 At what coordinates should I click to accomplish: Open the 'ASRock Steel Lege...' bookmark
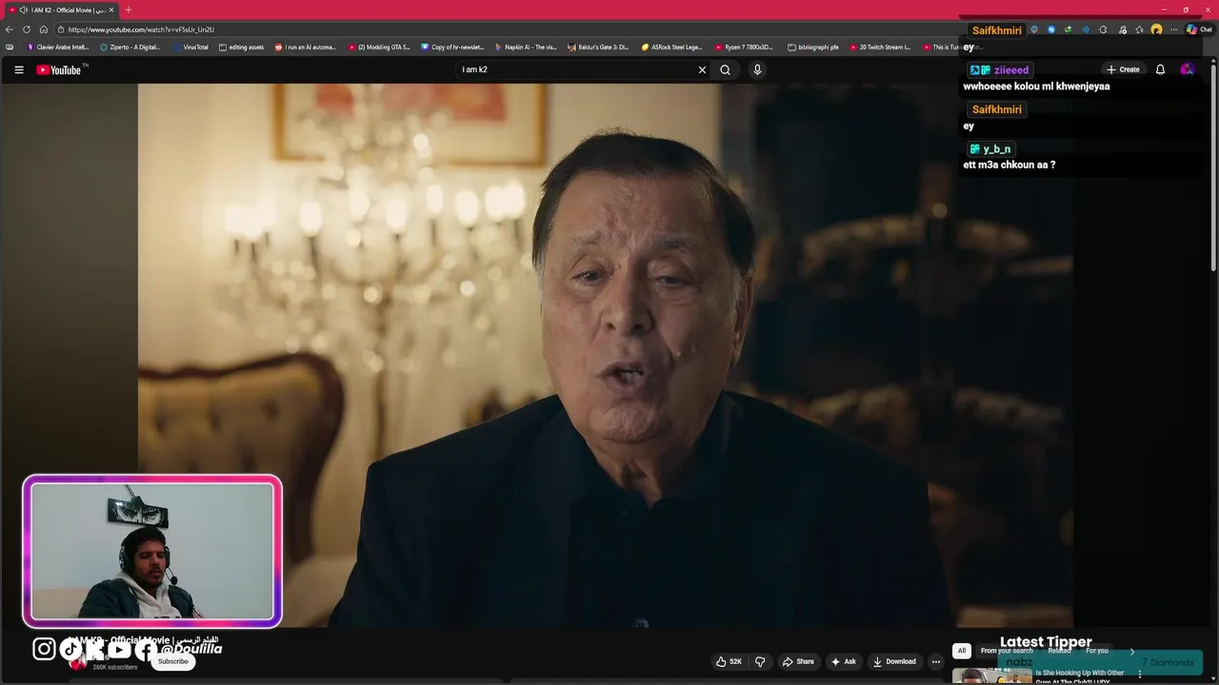click(x=671, y=47)
